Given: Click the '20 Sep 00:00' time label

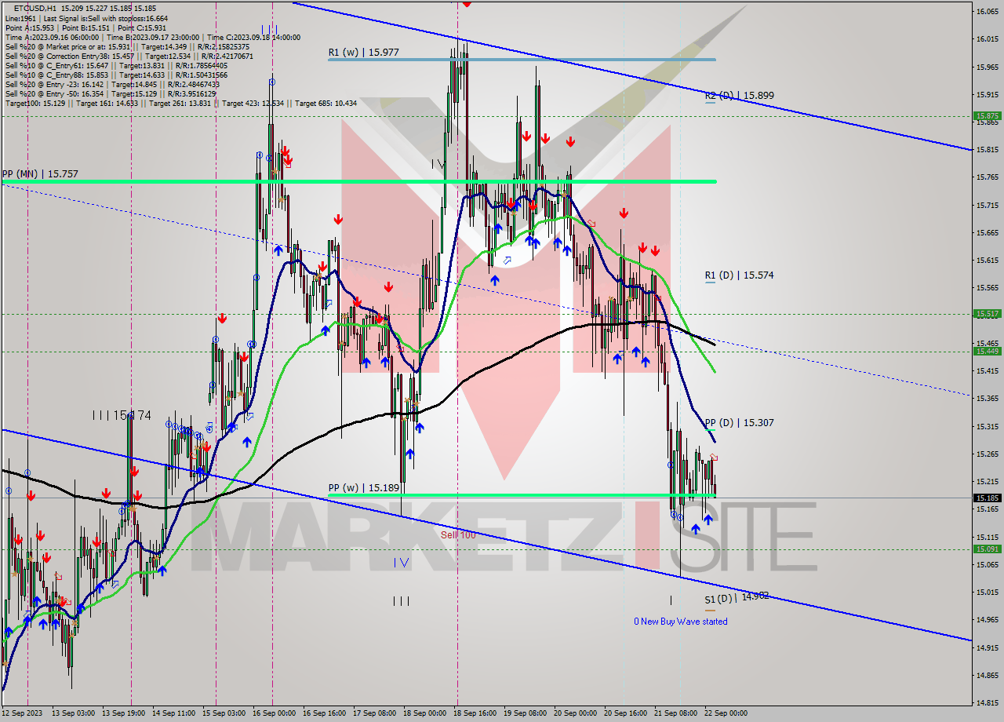Looking at the screenshot, I should point(576,713).
